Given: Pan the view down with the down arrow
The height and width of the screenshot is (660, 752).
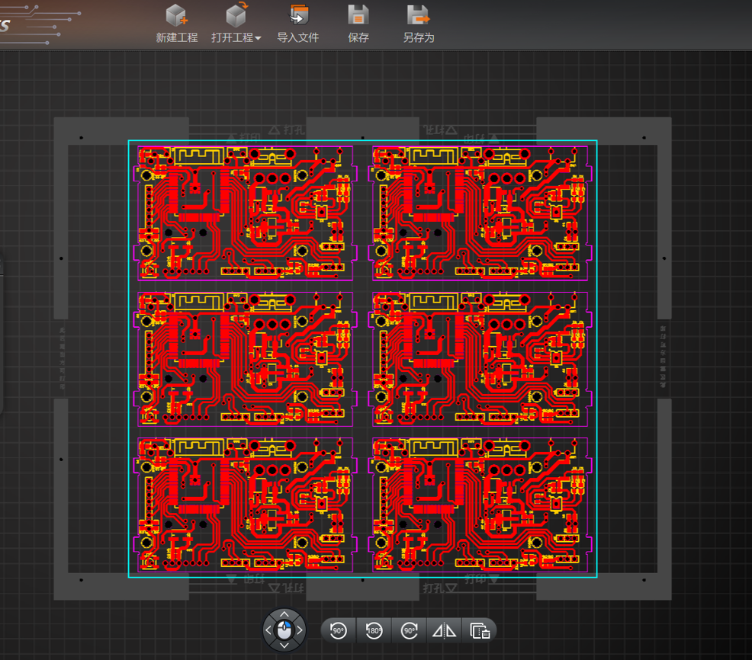Looking at the screenshot, I should 284,646.
